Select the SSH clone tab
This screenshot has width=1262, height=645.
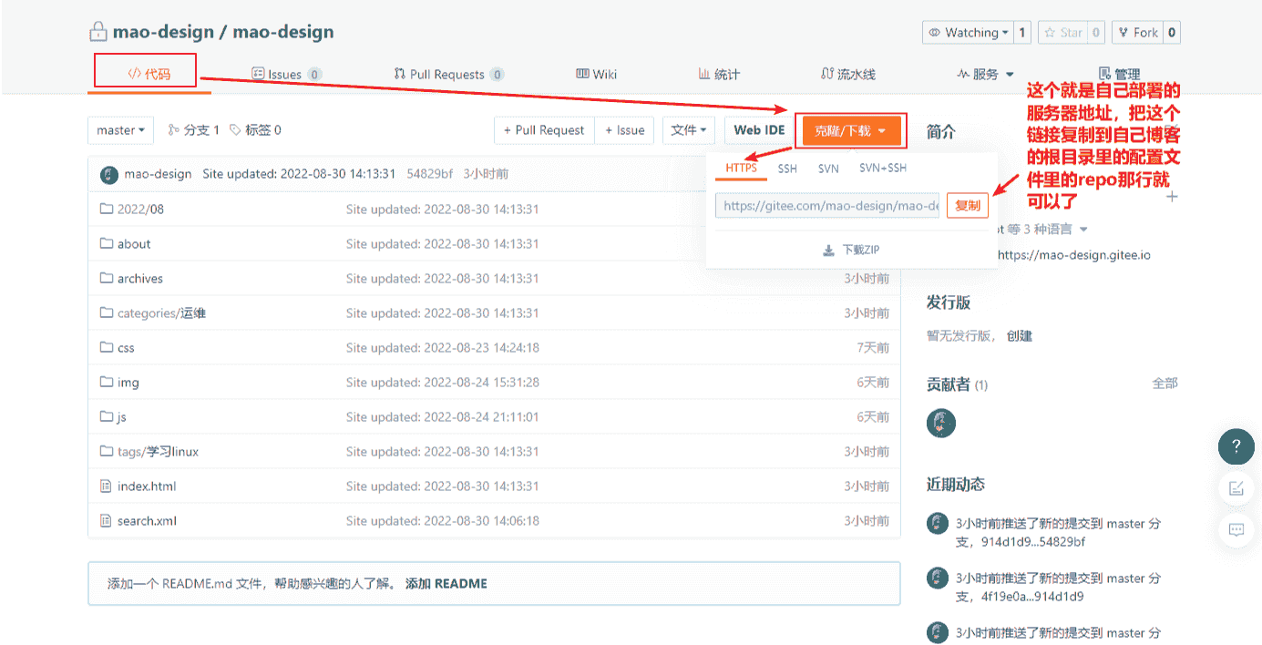point(787,169)
